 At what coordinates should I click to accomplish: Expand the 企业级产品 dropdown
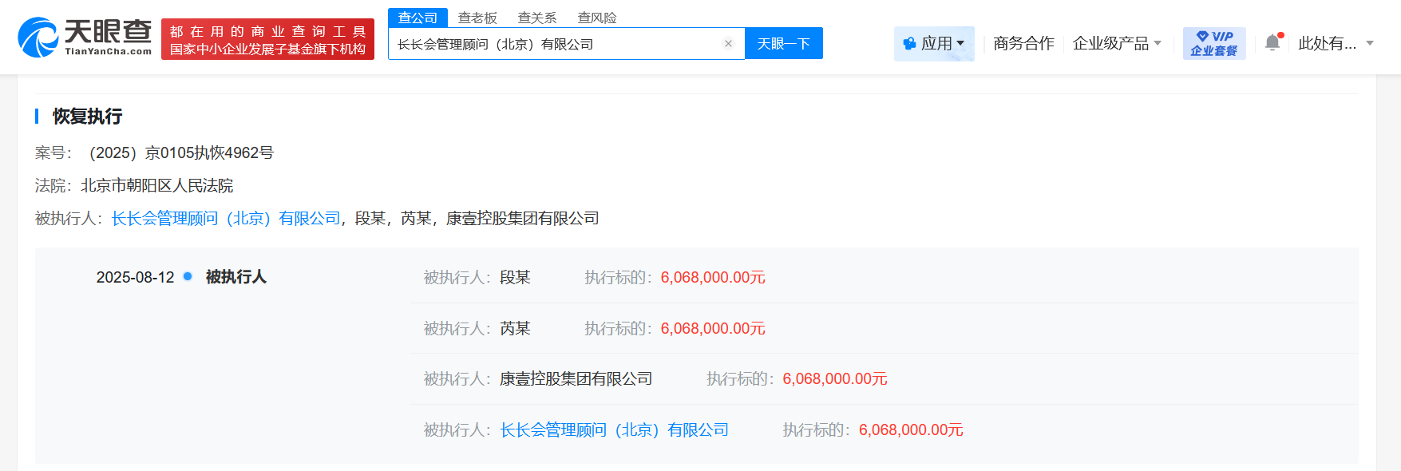pos(1116,43)
